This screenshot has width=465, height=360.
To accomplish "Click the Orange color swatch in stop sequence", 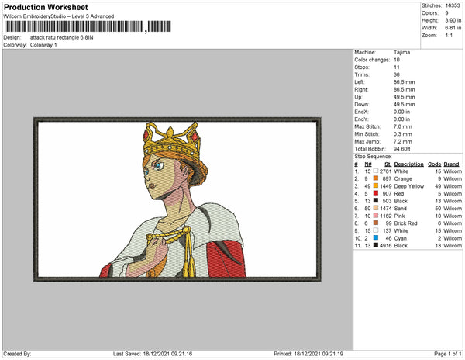I will (x=376, y=178).
